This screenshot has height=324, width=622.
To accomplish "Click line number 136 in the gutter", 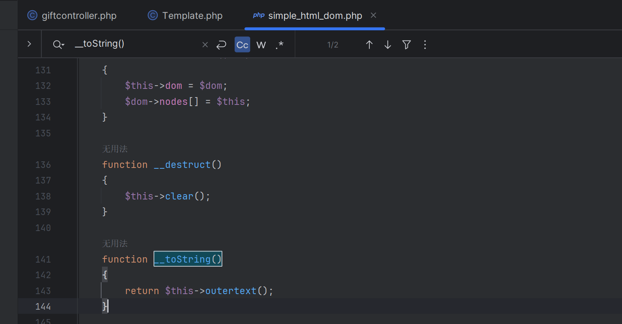I will point(43,165).
